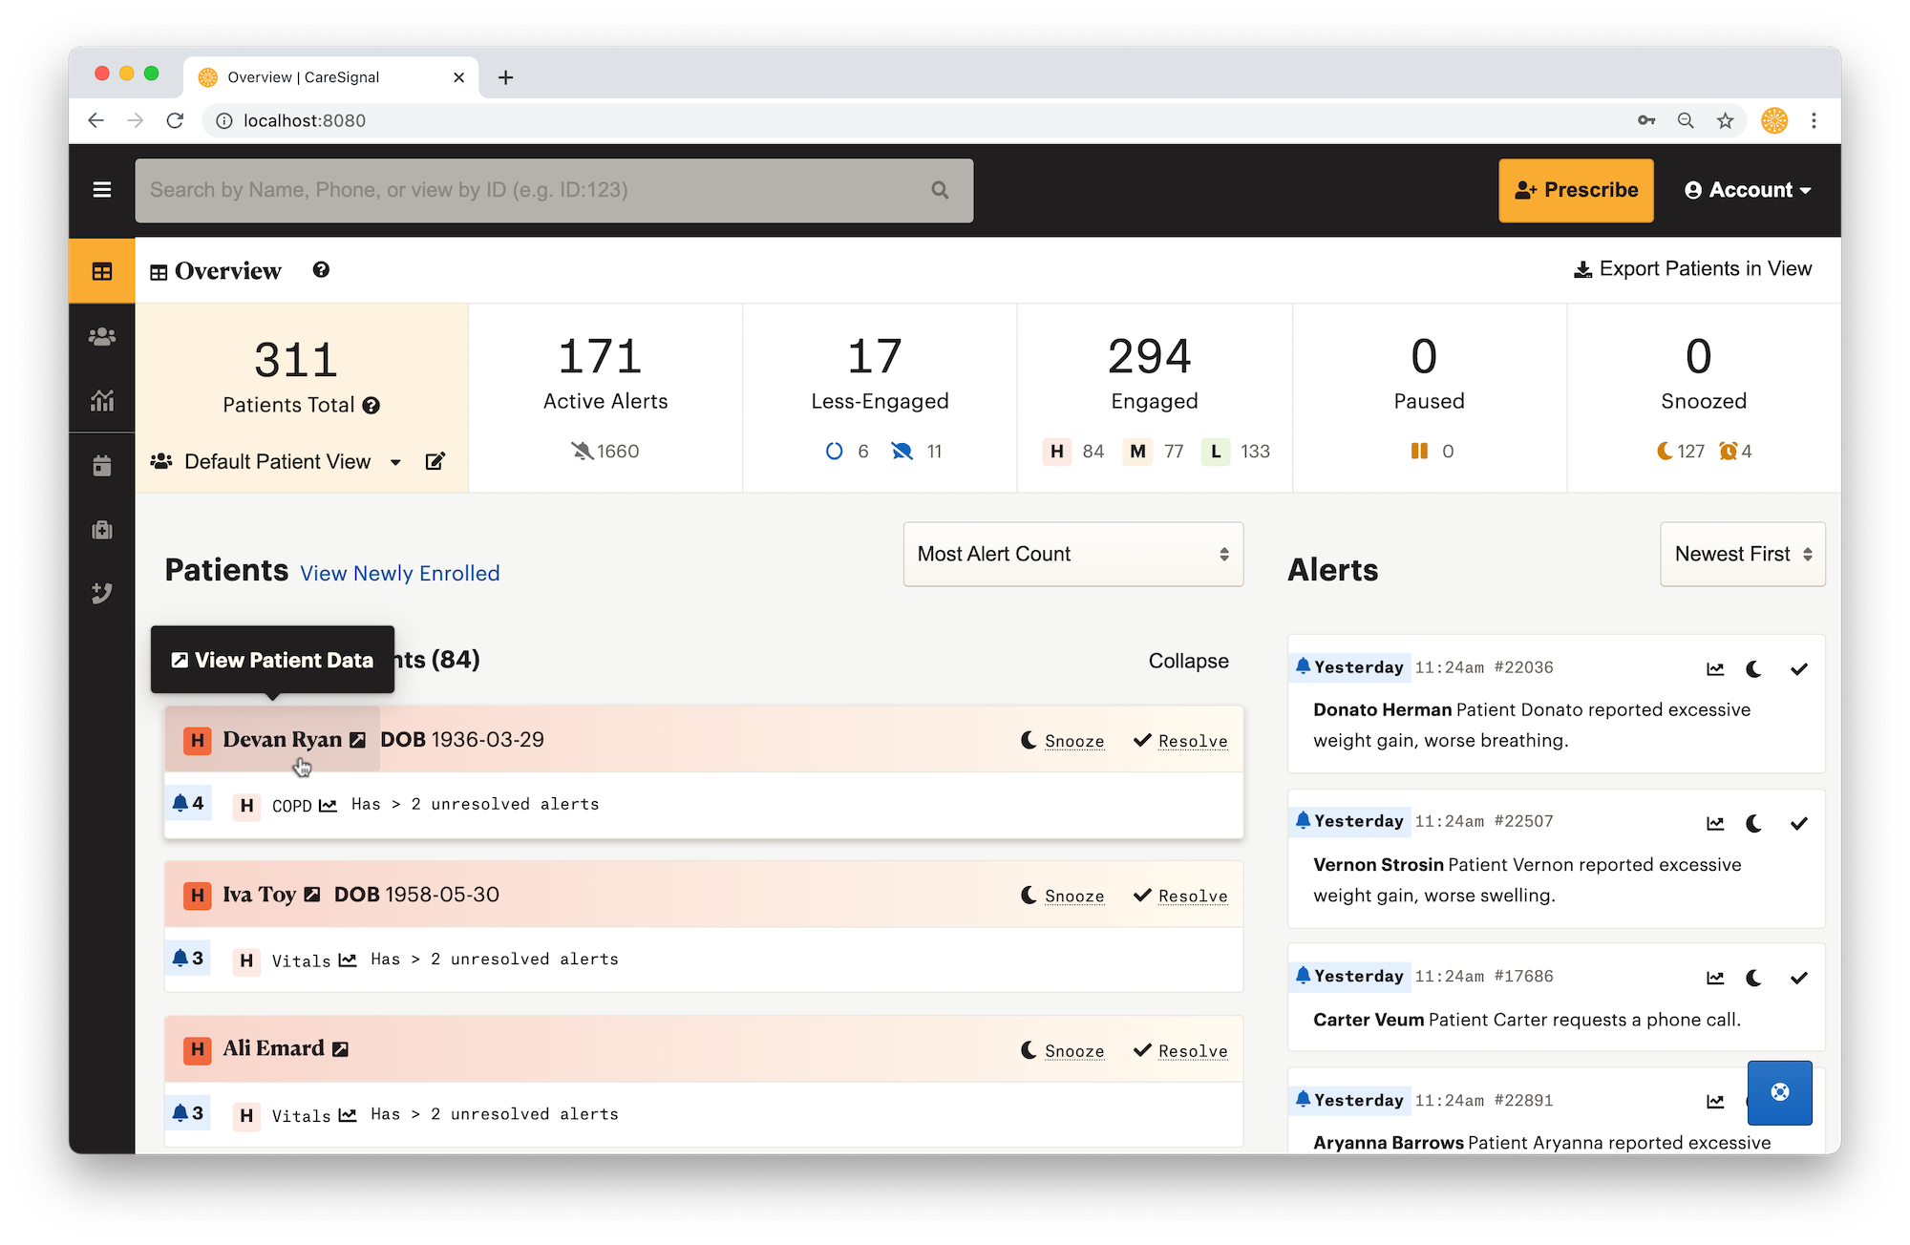
Task: Open the Chrome three-dot menu
Action: [1814, 120]
